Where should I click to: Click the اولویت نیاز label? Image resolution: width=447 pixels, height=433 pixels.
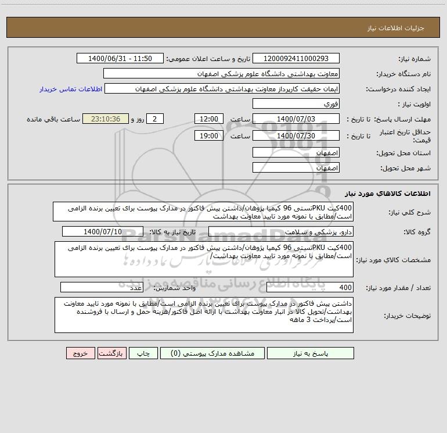(414, 104)
